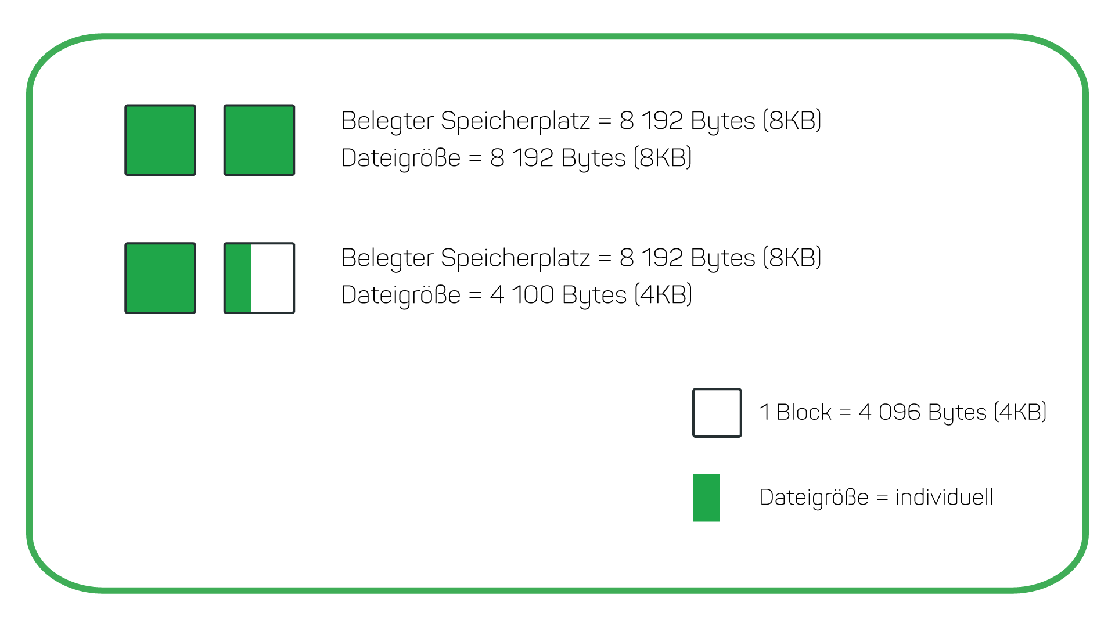Click 'Dateigröße = 4 100 Bytes (4KB)' text
This screenshot has height=627, width=1115.
pos(516,295)
